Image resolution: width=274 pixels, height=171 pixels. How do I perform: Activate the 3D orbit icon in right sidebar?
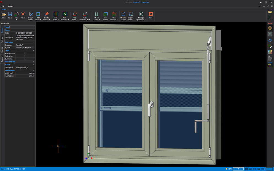point(270,40)
